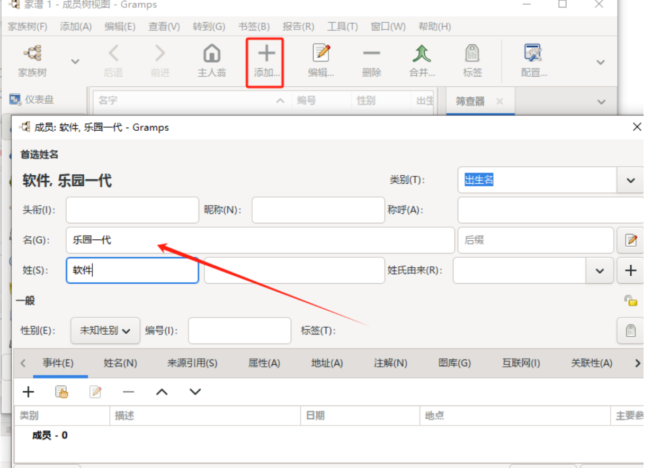
Task: Select the 筛查器 sidebar tab
Action: coord(470,101)
